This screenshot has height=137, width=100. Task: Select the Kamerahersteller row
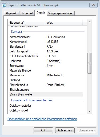click(x=46, y=37)
